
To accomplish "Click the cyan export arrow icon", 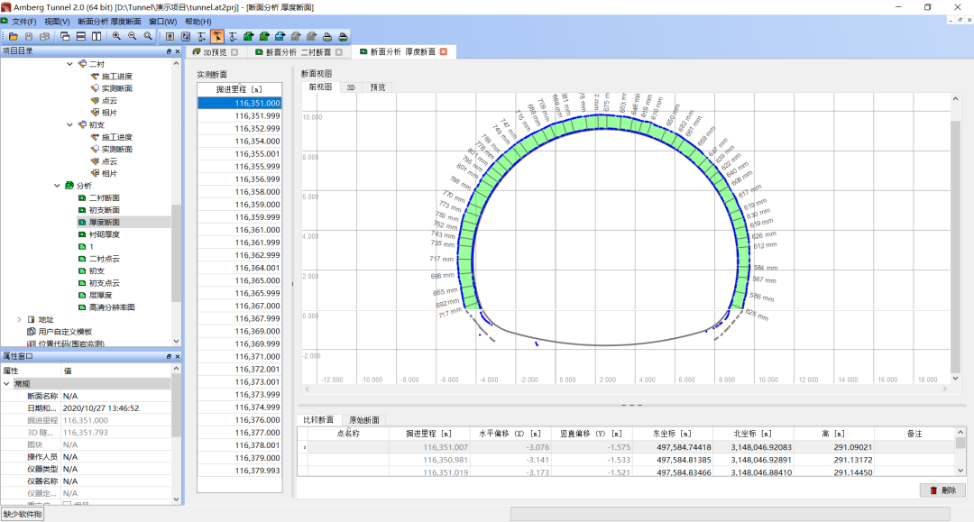I will (x=280, y=37).
